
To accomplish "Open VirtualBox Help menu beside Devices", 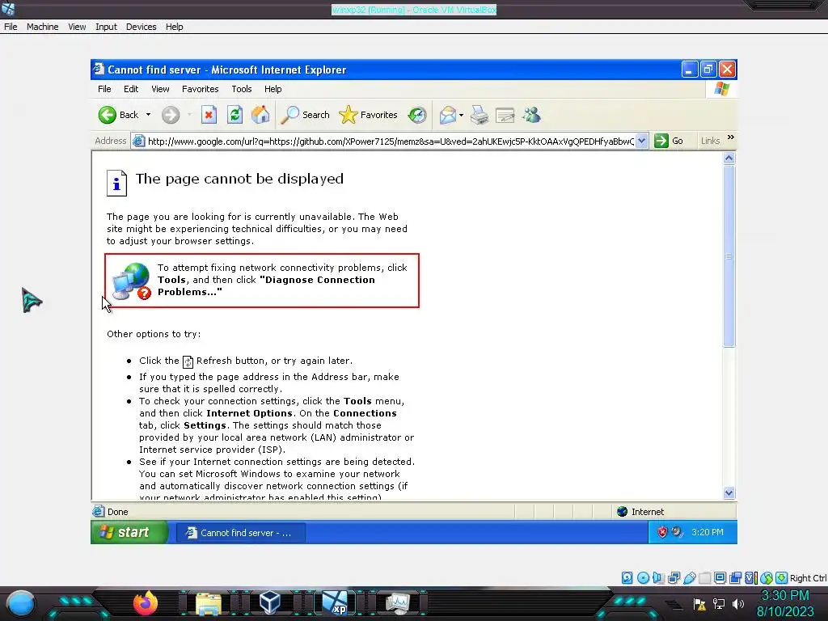I will pos(175,27).
